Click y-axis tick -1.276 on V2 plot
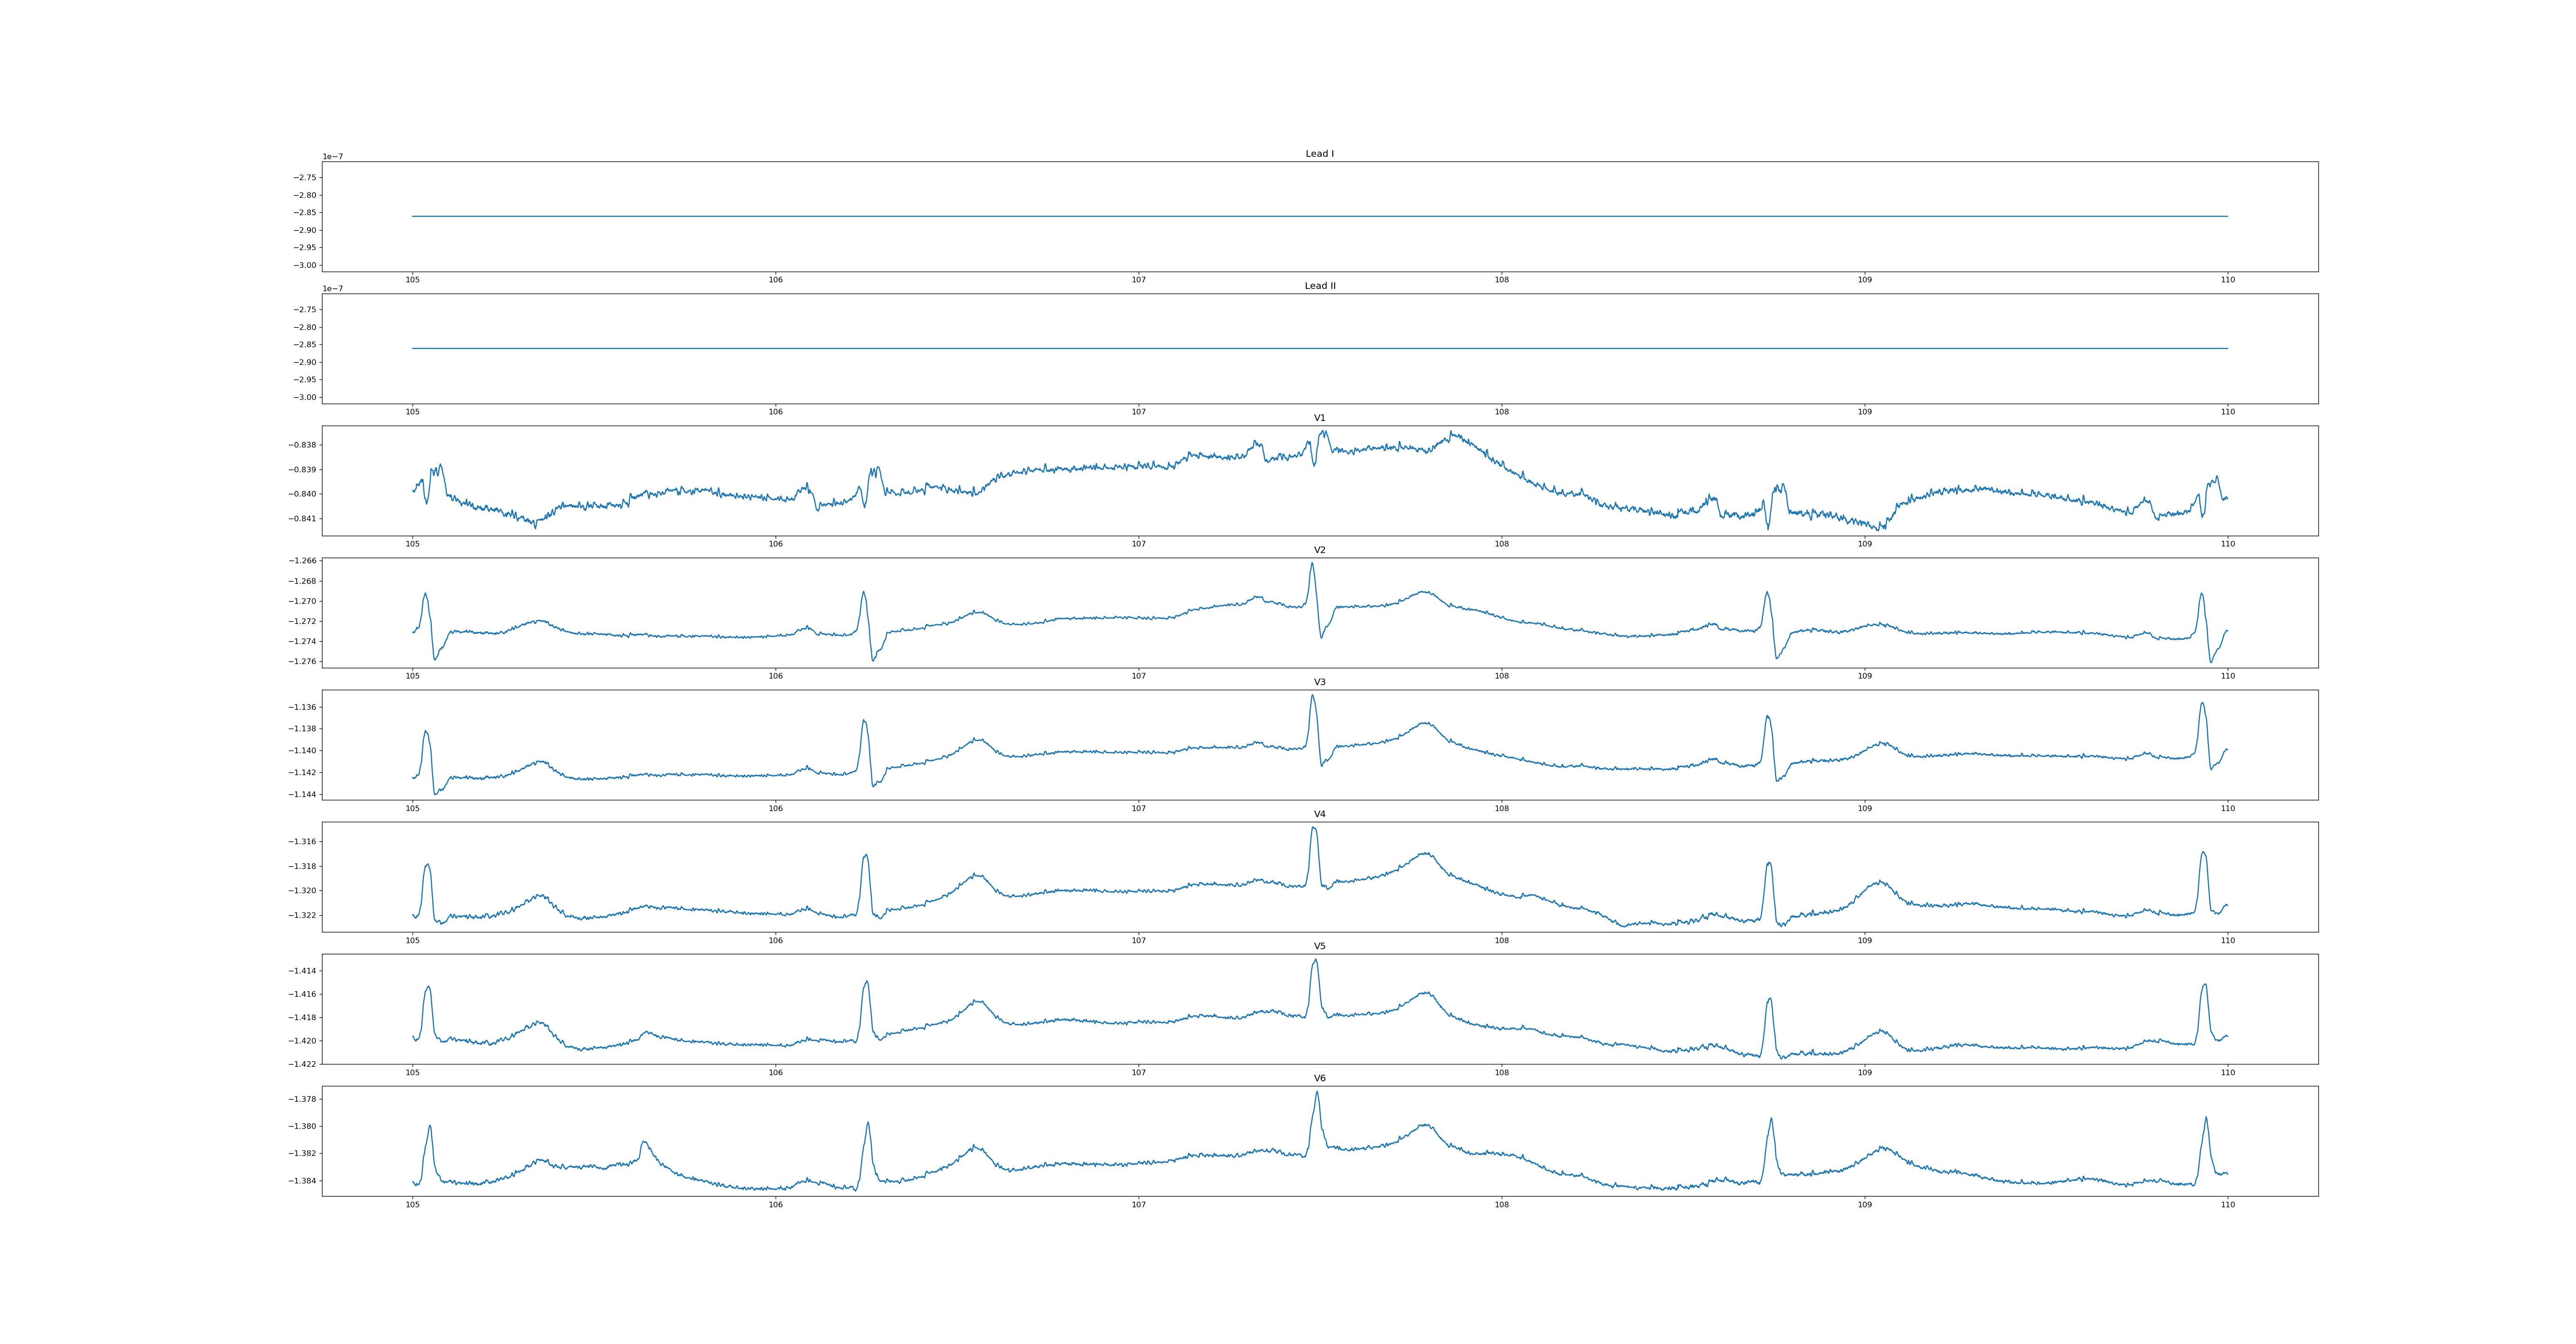The height and width of the screenshot is (1344, 2576). click(303, 662)
